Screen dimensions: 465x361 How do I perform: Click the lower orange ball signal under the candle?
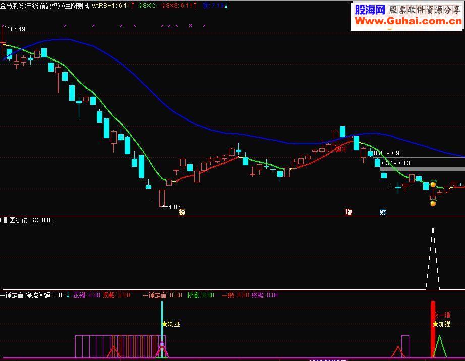coord(433,203)
